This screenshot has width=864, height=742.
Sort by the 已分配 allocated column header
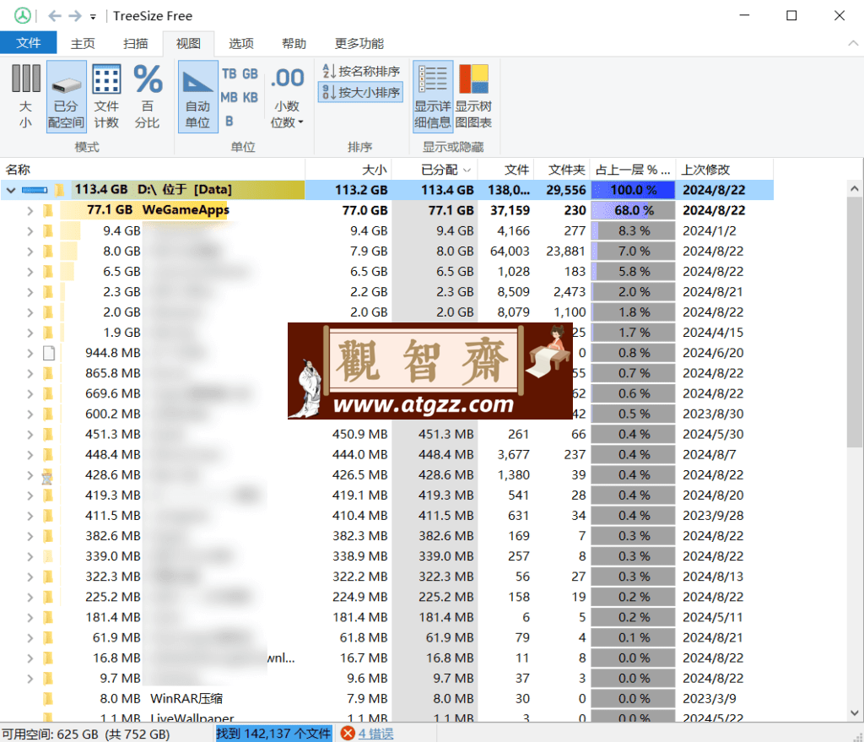435,170
